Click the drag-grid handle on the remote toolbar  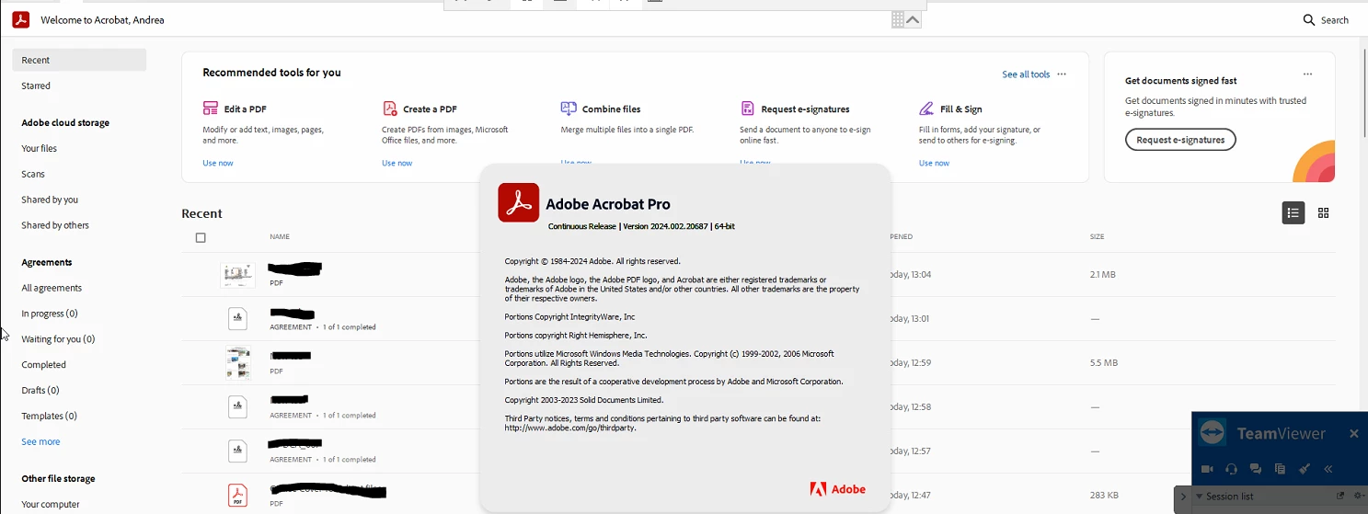click(898, 19)
